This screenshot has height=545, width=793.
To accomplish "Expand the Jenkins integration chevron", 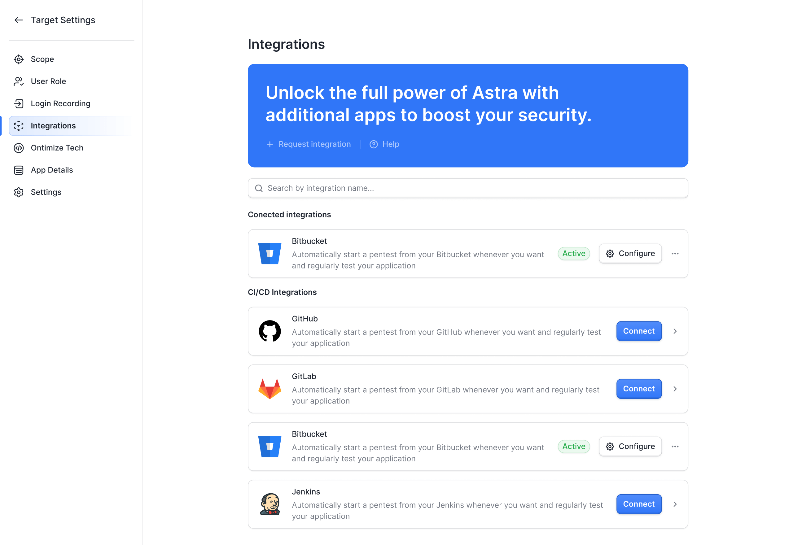I will click(675, 504).
